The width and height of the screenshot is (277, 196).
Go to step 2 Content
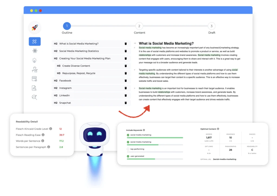[x=139, y=26]
